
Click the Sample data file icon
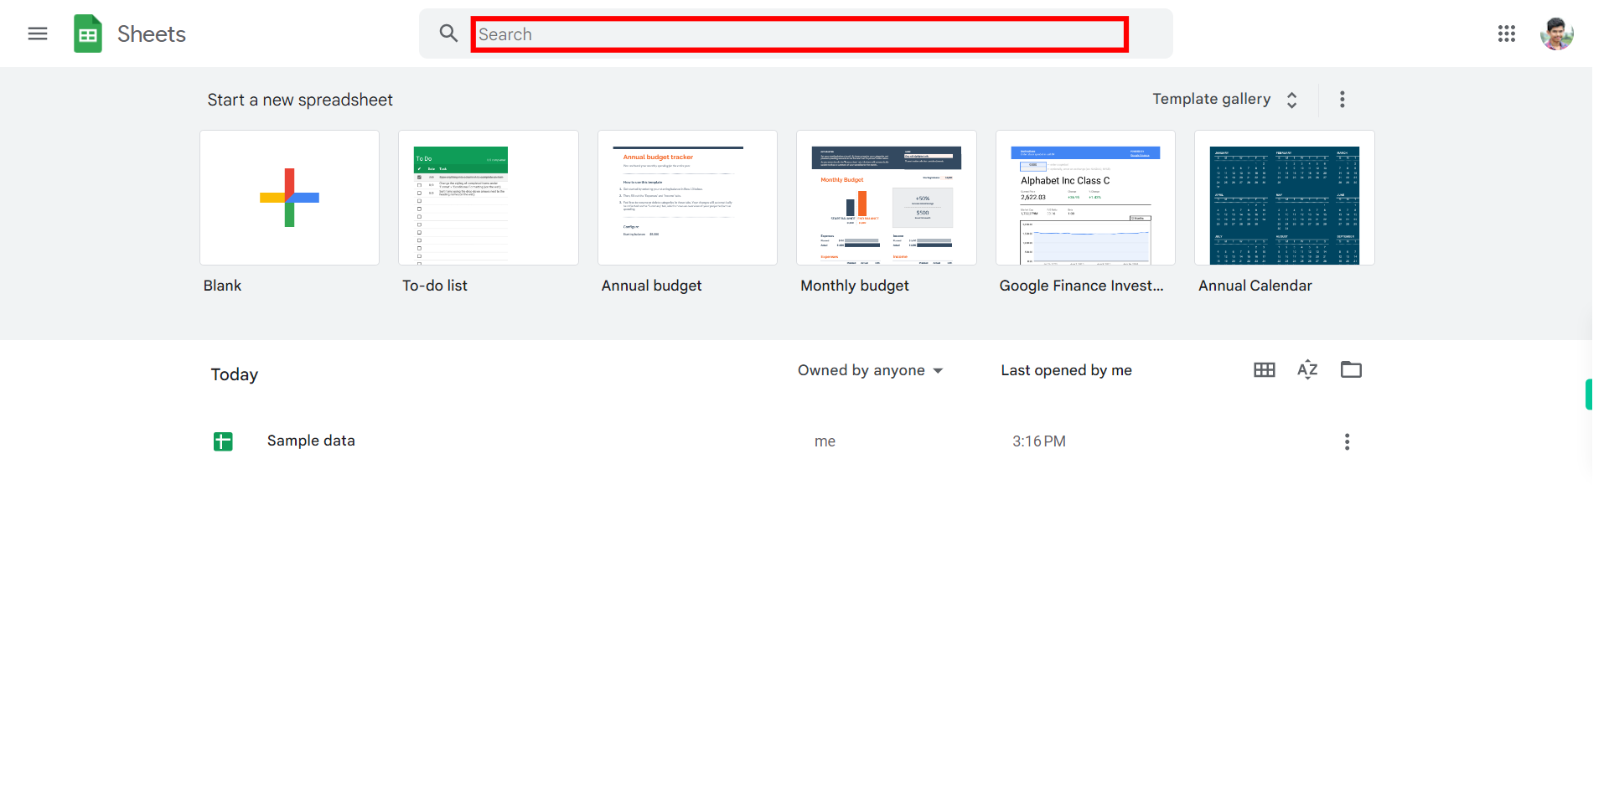223,441
